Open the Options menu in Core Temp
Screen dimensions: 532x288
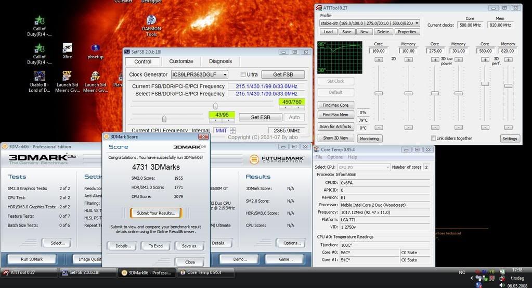(335, 157)
